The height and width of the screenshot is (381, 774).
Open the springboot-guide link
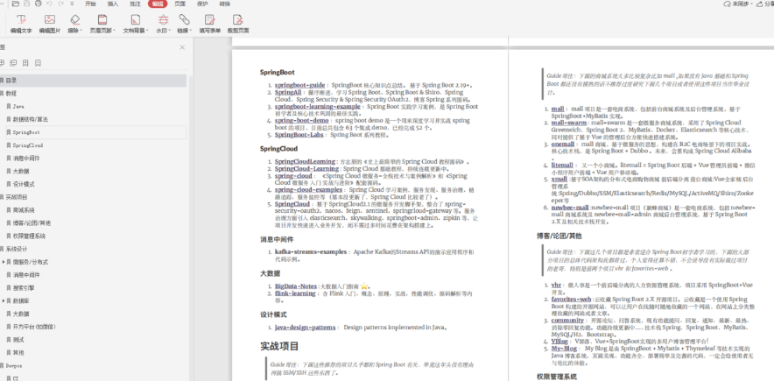(x=299, y=85)
